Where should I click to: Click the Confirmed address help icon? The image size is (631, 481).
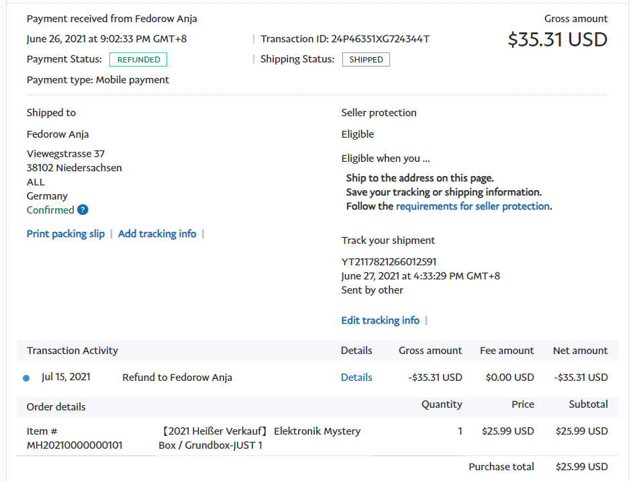pos(83,210)
